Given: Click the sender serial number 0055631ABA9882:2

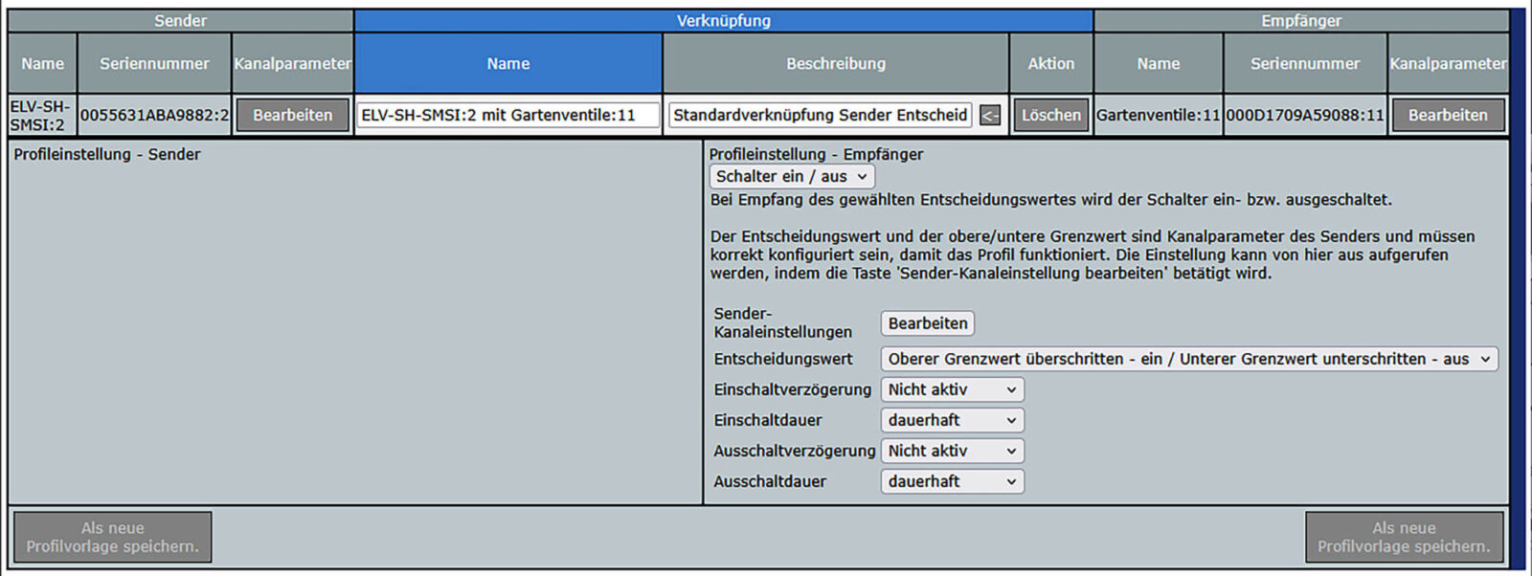Looking at the screenshot, I should 154,115.
